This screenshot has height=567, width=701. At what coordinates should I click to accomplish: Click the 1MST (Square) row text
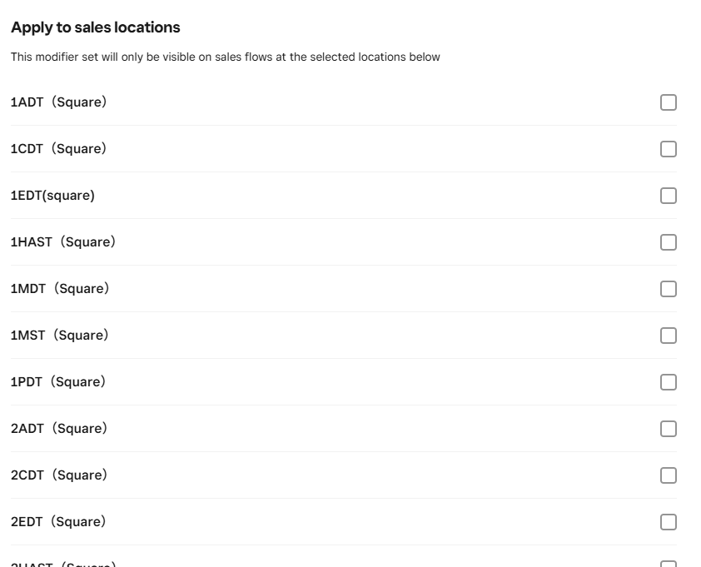pyautogui.click(x=59, y=336)
